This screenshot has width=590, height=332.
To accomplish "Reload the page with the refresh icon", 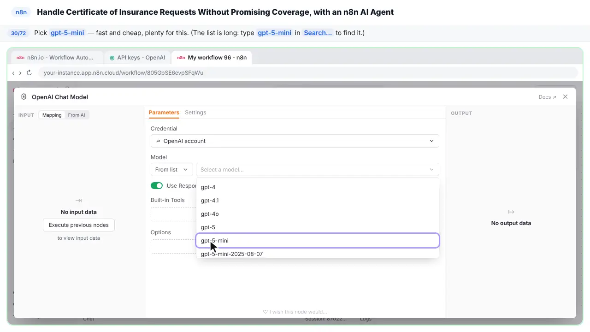I will 29,73.
